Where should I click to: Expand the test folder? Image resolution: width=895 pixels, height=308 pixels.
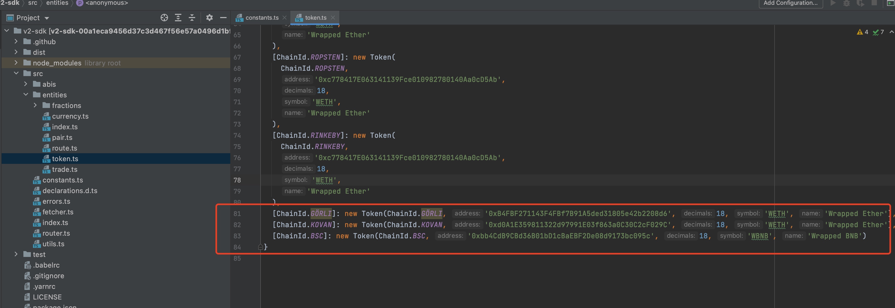pos(16,255)
